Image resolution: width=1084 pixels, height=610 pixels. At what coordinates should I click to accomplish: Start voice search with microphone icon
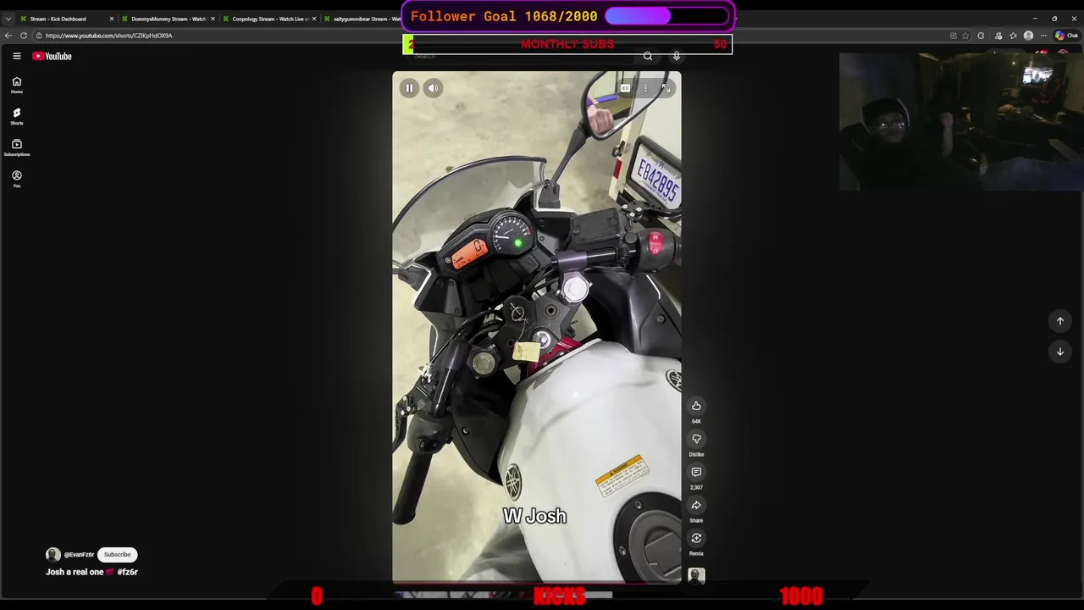tap(676, 56)
